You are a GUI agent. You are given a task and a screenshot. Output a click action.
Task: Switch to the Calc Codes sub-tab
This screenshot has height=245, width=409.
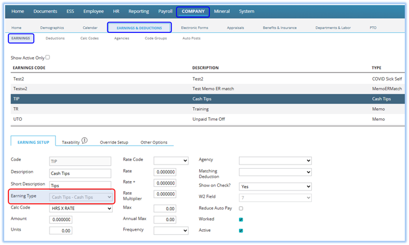coord(89,38)
